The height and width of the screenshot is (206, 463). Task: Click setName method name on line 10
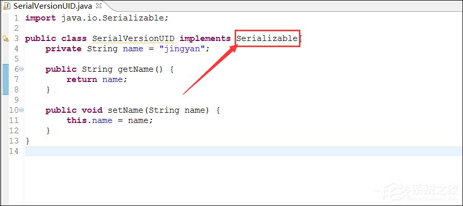[x=126, y=110]
